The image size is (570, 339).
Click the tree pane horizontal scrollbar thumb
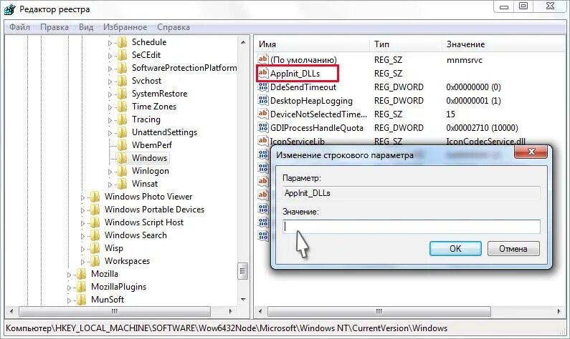[115, 311]
